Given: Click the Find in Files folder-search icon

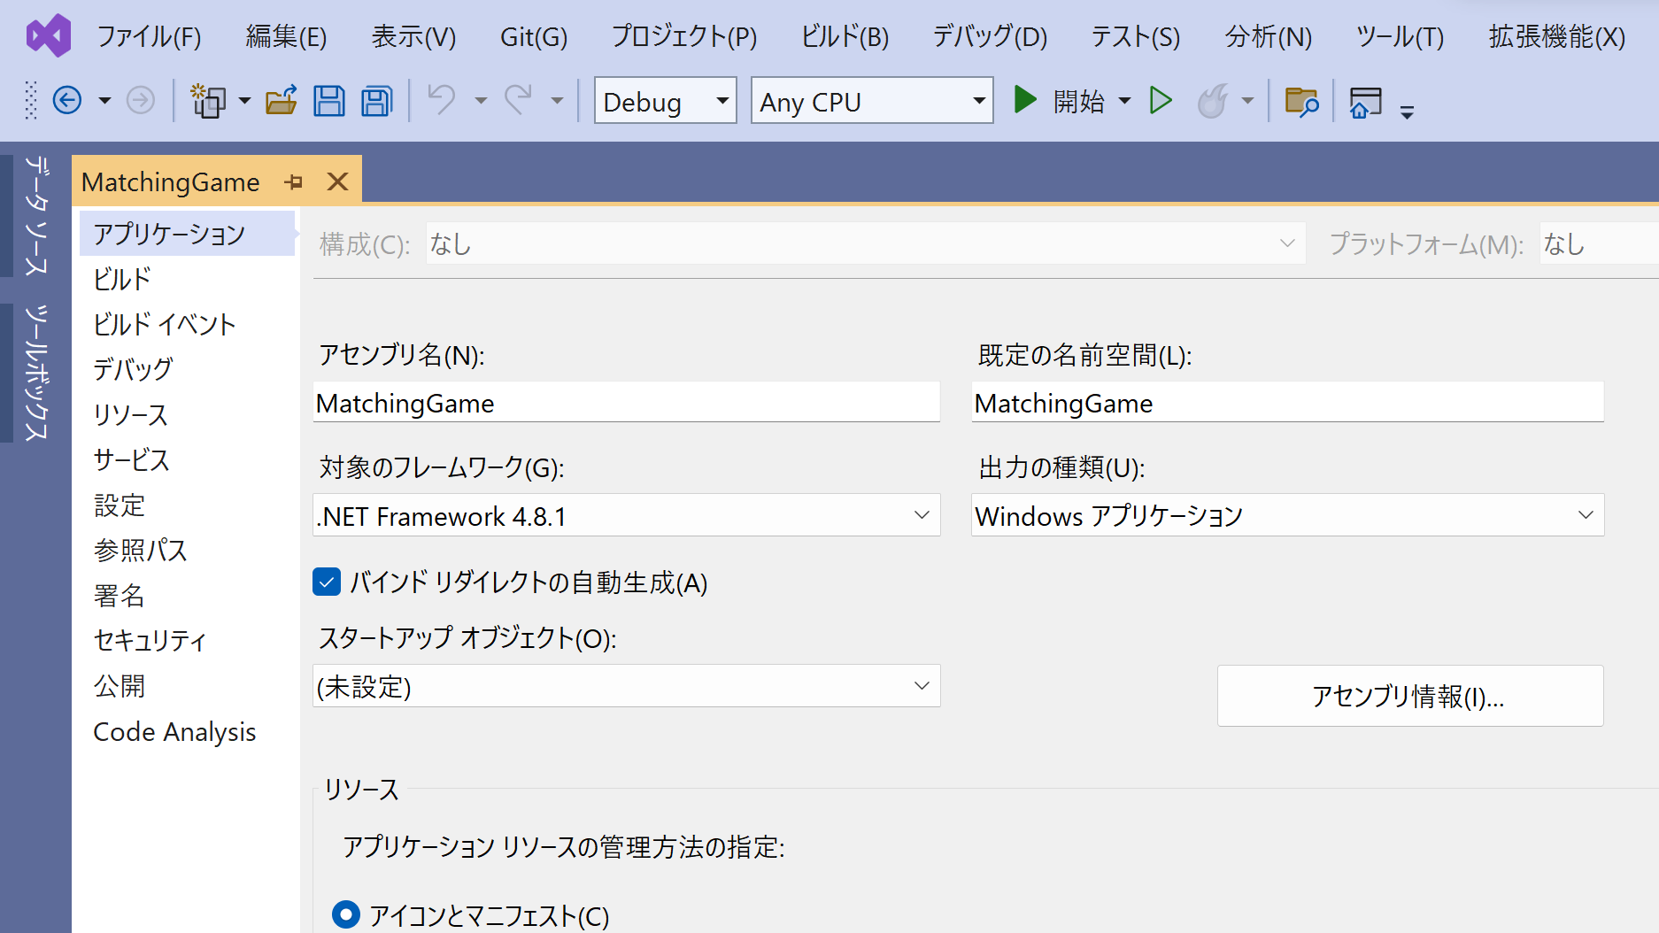Looking at the screenshot, I should pos(1301,102).
